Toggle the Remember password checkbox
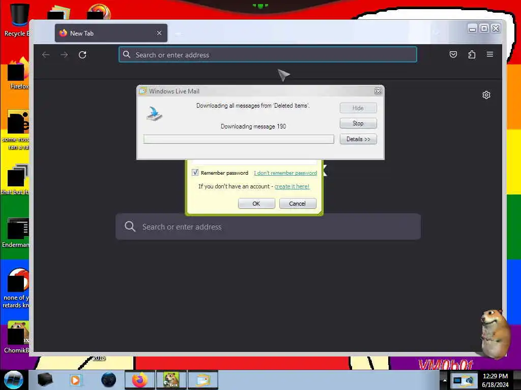Image resolution: width=521 pixels, height=390 pixels. pos(195,173)
